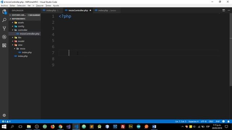
Task: Click the editor vertical scrollbar
Action: (x=231, y=49)
